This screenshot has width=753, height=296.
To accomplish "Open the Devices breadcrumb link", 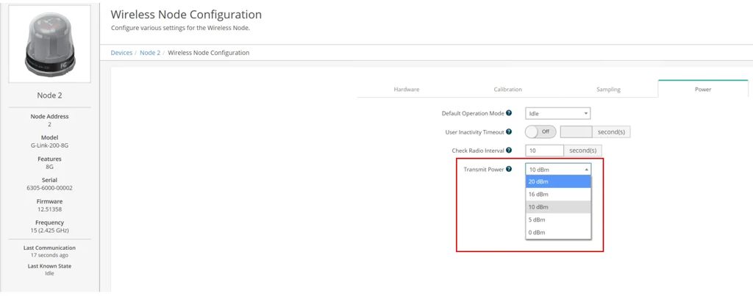I will pyautogui.click(x=121, y=53).
